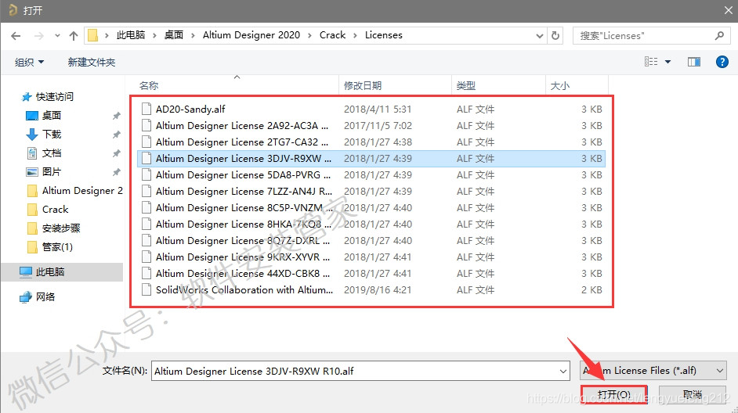The width and height of the screenshot is (738, 413).
Task: Create a folder with 新建文件夹
Action: [92, 62]
